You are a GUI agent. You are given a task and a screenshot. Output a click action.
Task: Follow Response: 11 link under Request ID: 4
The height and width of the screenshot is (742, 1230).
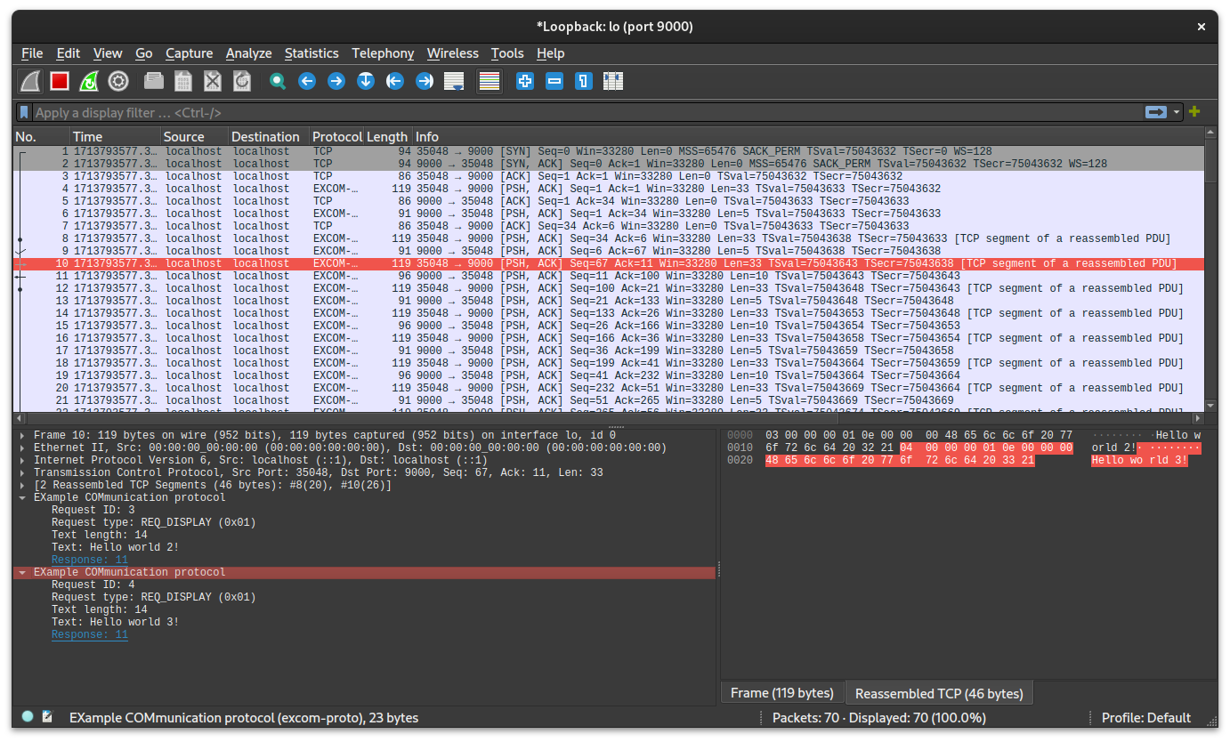point(89,634)
